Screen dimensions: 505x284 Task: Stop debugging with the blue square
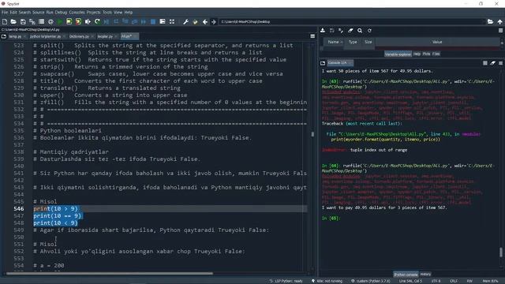tap(153, 21)
